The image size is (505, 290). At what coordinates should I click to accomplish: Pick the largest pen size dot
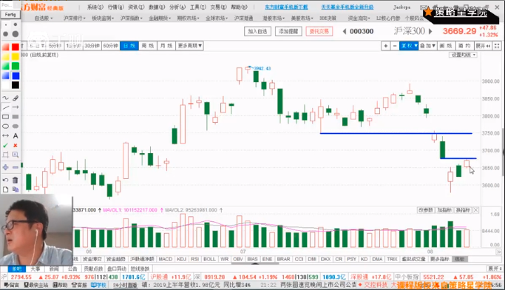[15, 34]
